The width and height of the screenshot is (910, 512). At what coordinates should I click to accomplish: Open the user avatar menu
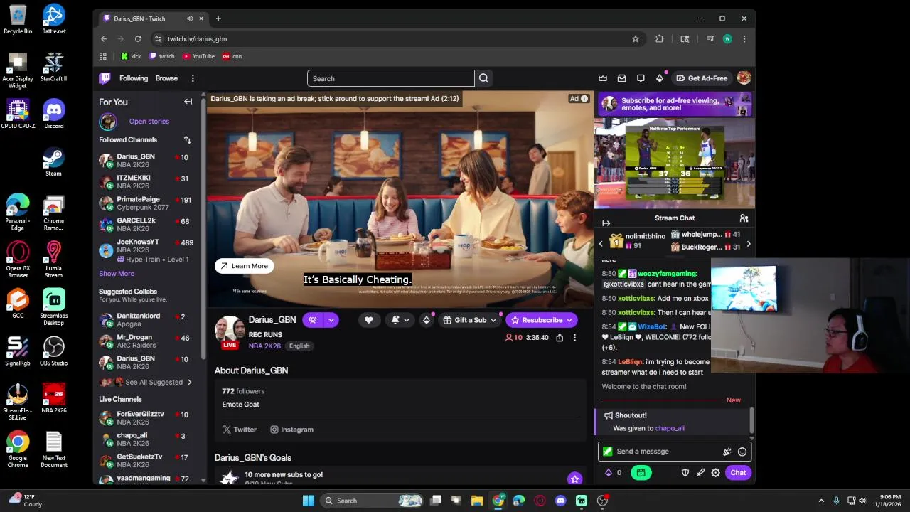click(744, 78)
